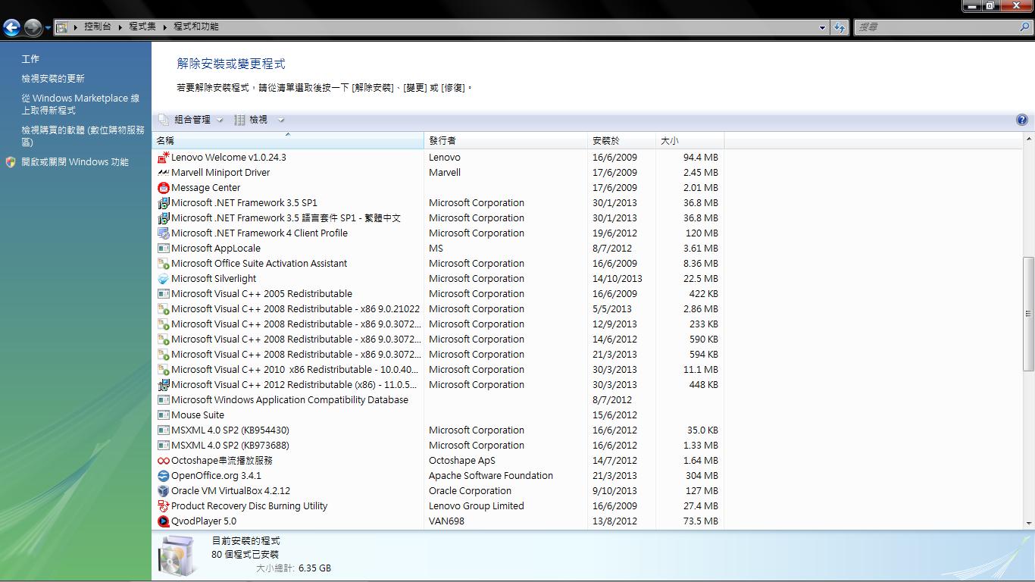Click the Windows Application Compatibility Database icon
1035x582 pixels.
click(x=163, y=400)
